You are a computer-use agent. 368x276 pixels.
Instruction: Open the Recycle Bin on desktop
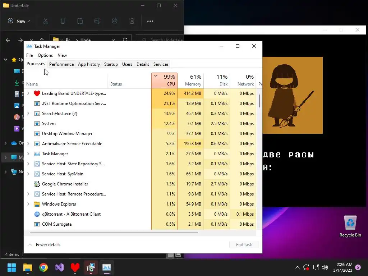[350, 226]
